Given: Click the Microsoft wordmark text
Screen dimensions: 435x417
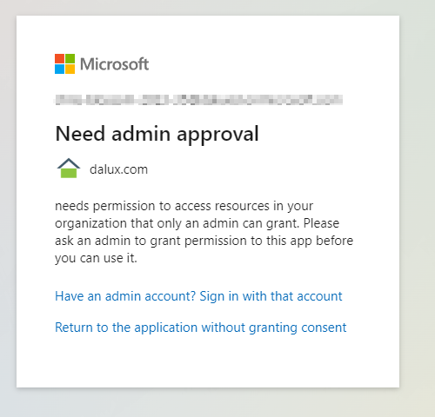Looking at the screenshot, I should [x=114, y=64].
